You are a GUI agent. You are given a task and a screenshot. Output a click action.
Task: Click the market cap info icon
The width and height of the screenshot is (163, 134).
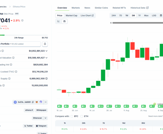[3, 51]
